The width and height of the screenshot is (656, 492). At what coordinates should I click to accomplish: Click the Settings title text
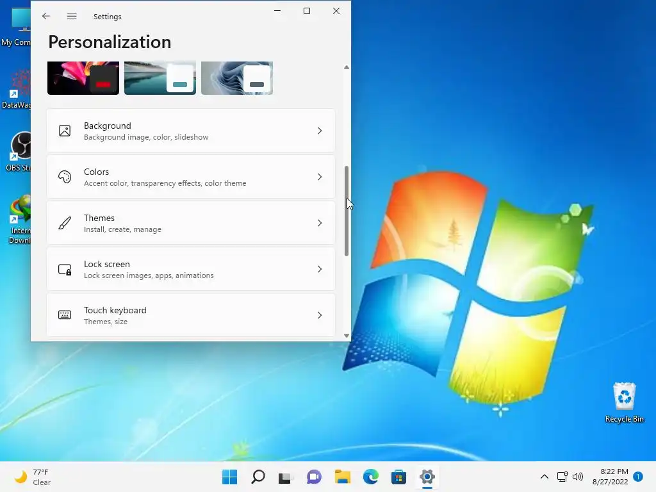pyautogui.click(x=107, y=17)
